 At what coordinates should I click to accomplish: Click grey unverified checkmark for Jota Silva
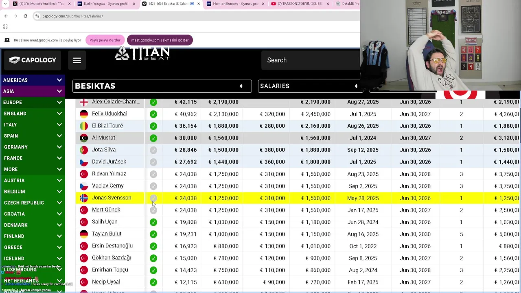[x=153, y=150]
